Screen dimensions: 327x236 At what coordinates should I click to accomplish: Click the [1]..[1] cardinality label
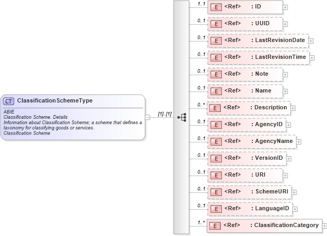[x=165, y=114]
